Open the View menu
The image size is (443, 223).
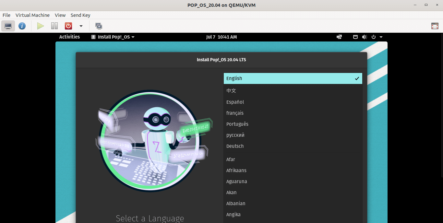click(x=60, y=15)
